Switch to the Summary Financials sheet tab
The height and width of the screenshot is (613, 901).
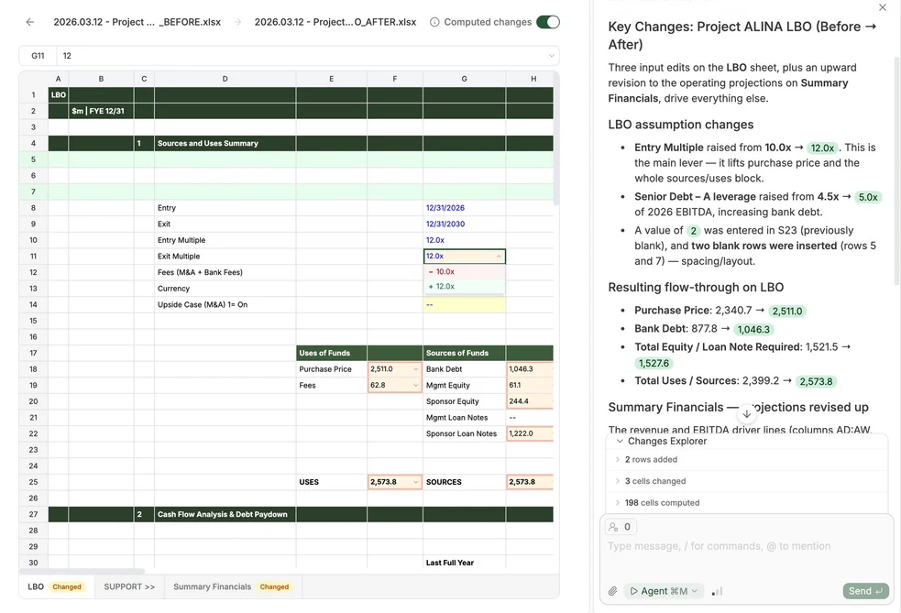coord(231,586)
